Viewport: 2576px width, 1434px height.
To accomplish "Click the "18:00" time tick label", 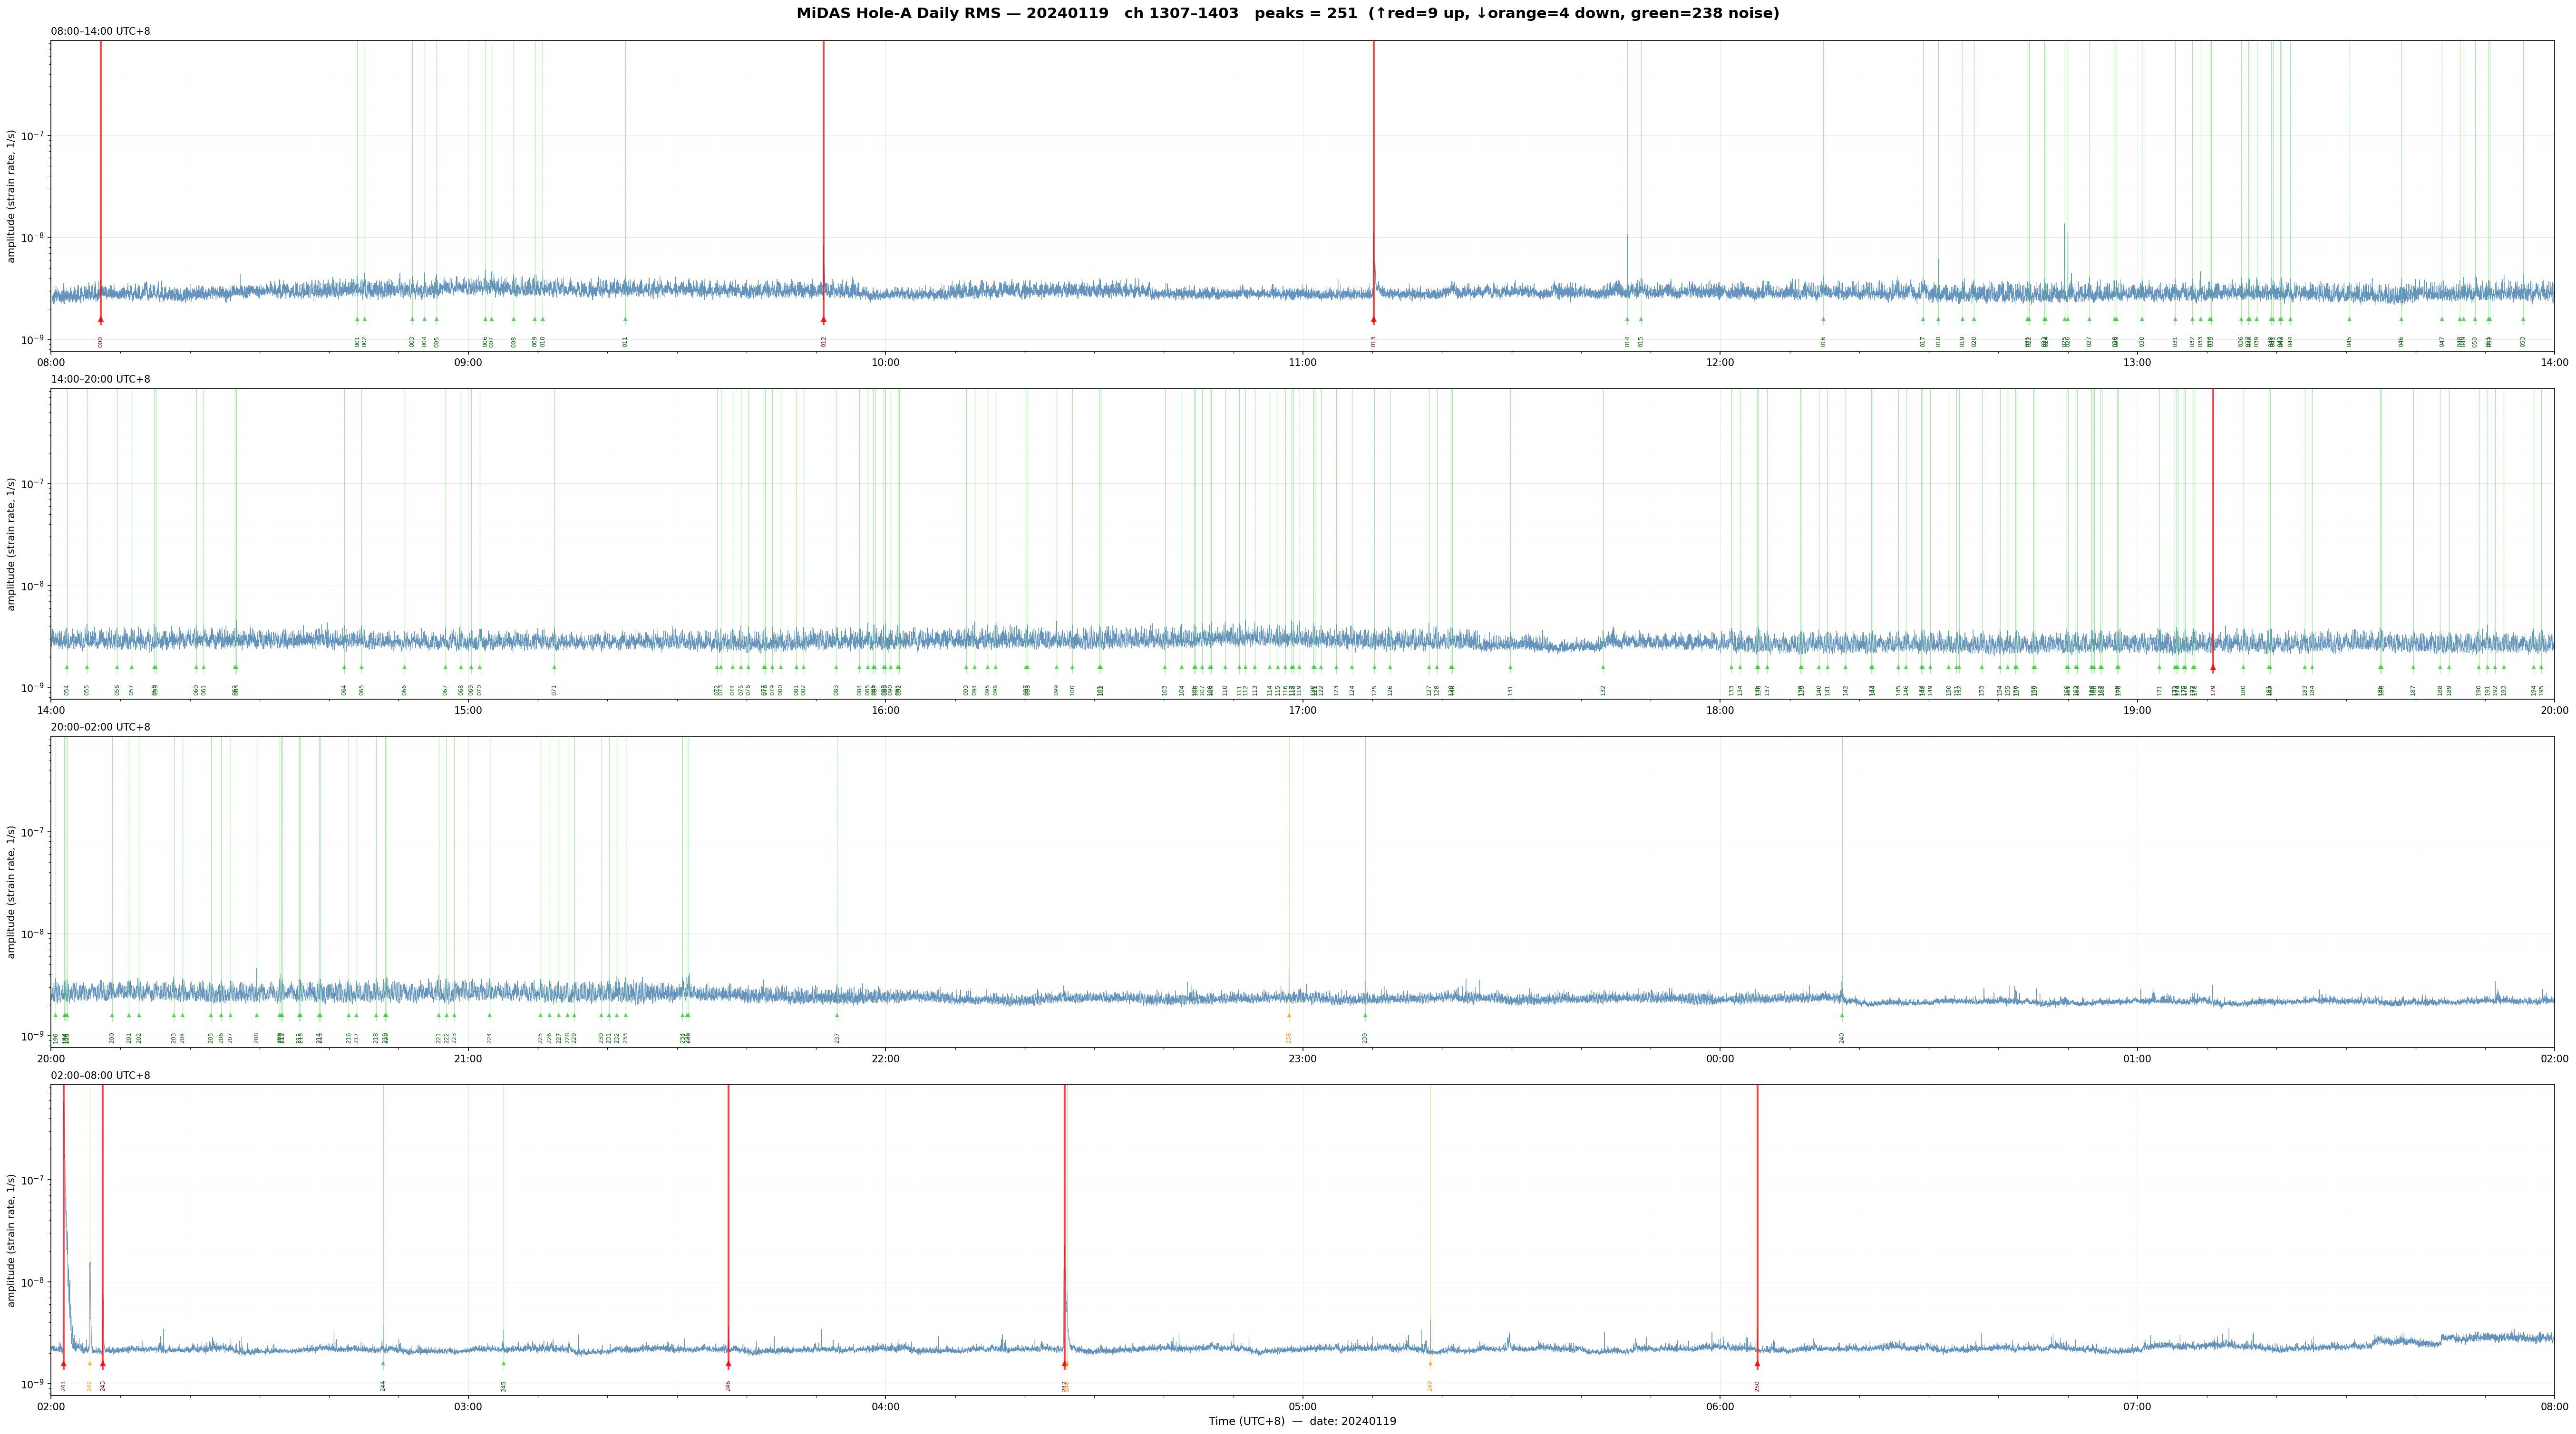I will click(x=1720, y=711).
